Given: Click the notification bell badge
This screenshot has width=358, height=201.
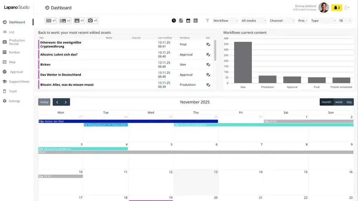Looking at the screenshot, I should [337, 7].
